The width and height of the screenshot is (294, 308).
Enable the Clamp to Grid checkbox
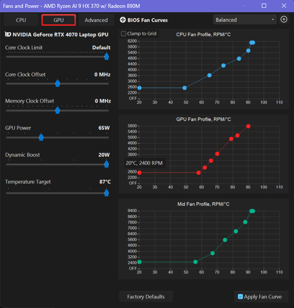tap(124, 34)
